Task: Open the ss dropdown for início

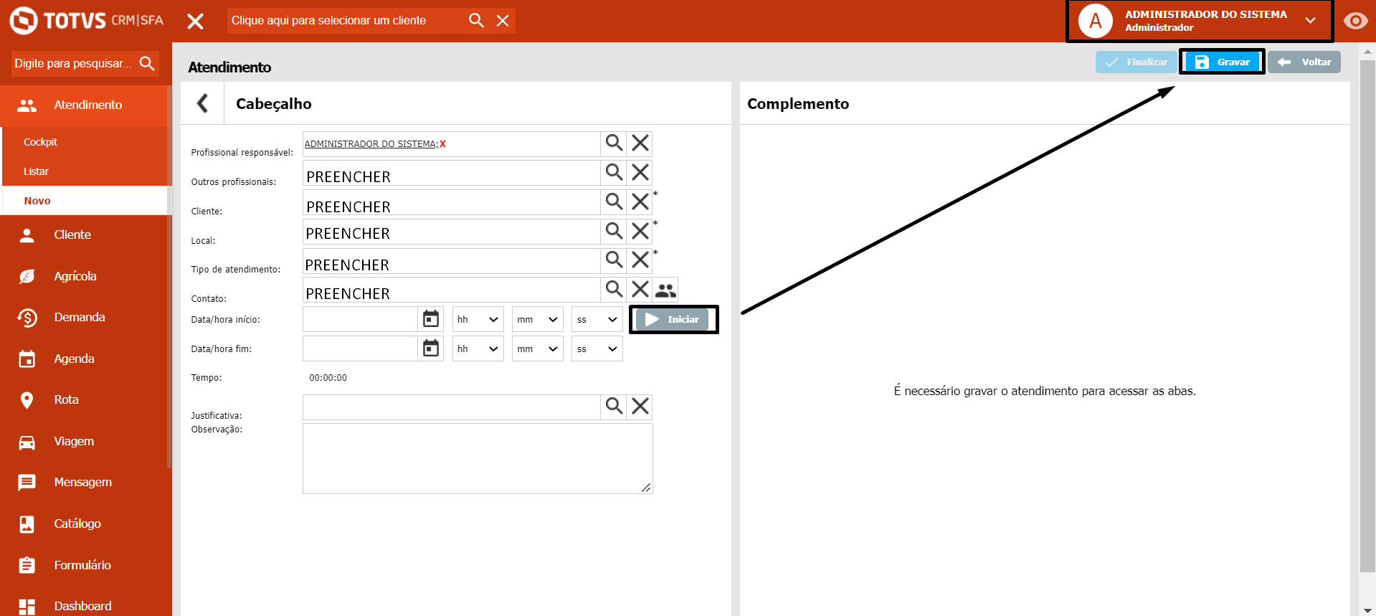Action: coord(597,319)
